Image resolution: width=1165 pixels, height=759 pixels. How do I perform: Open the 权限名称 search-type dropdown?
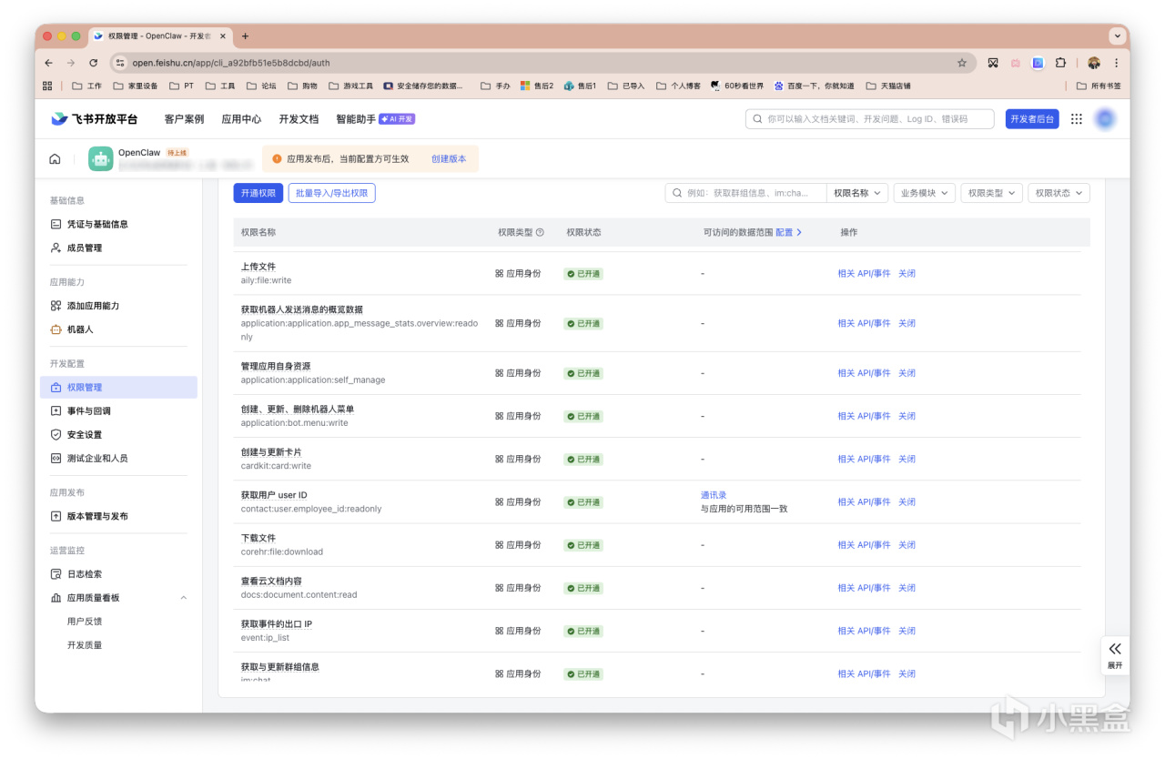coord(858,193)
